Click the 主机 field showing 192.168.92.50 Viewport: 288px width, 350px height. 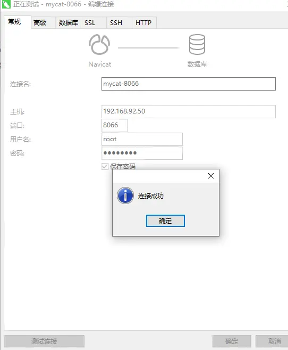189,111
